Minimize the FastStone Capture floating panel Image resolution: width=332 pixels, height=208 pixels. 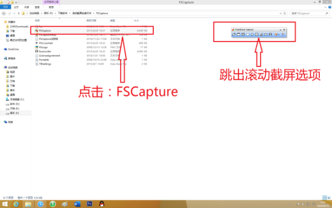click(281, 30)
